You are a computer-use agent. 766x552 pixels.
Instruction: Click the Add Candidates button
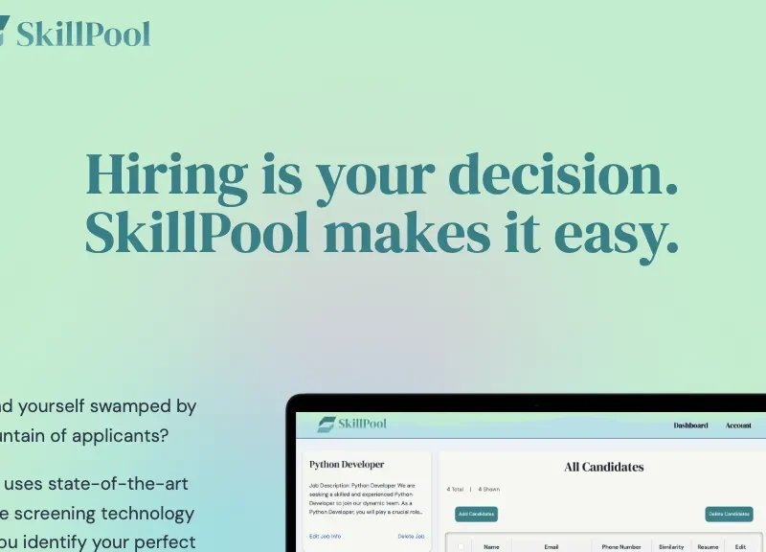coord(476,514)
